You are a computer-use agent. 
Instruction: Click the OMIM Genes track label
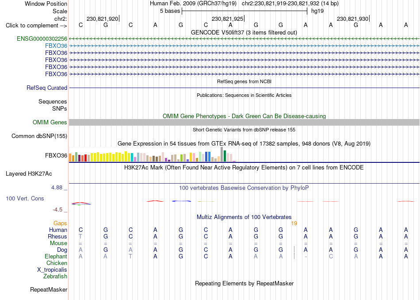[50, 122]
